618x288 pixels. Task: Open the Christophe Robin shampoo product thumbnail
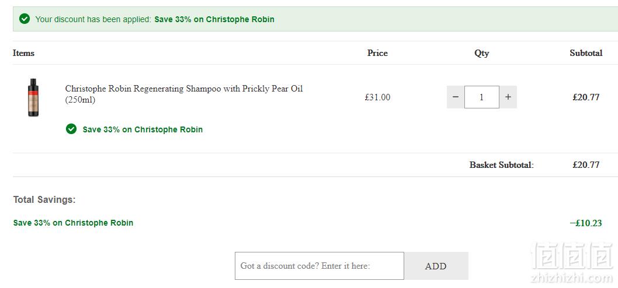tap(33, 97)
